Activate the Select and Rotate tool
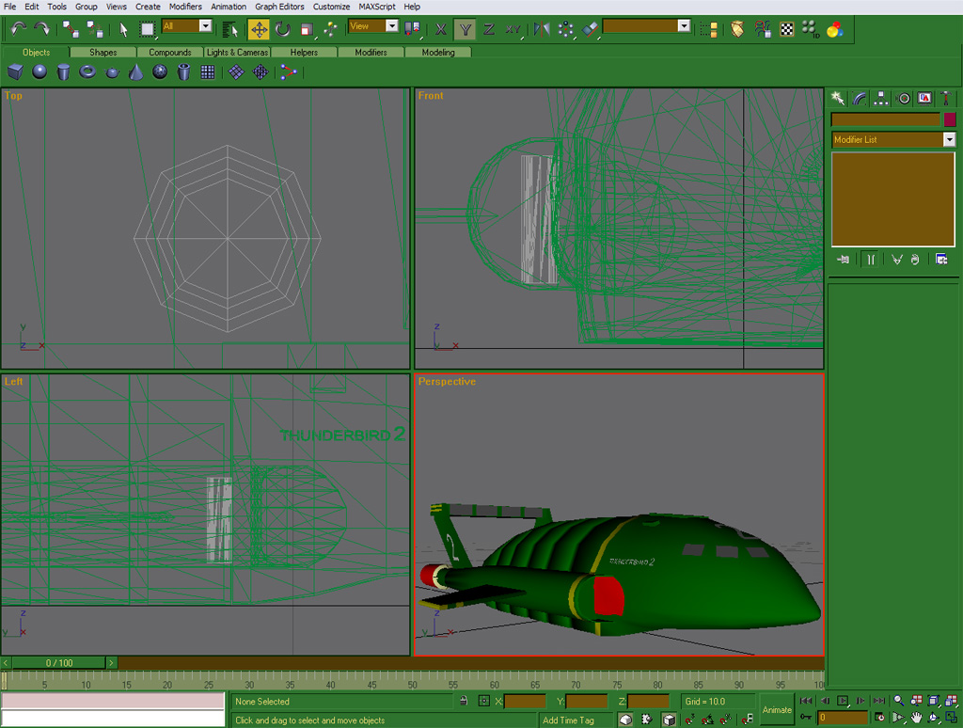963x728 pixels. (282, 29)
